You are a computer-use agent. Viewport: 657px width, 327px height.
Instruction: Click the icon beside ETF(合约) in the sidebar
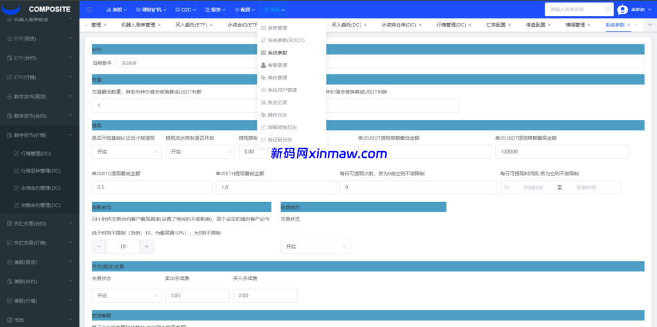(x=10, y=58)
